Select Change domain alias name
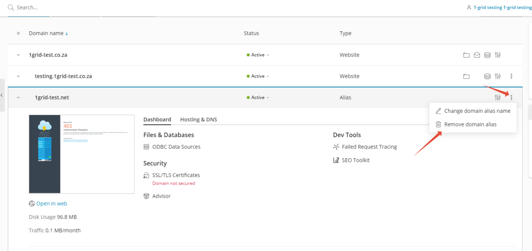 [x=473, y=111]
